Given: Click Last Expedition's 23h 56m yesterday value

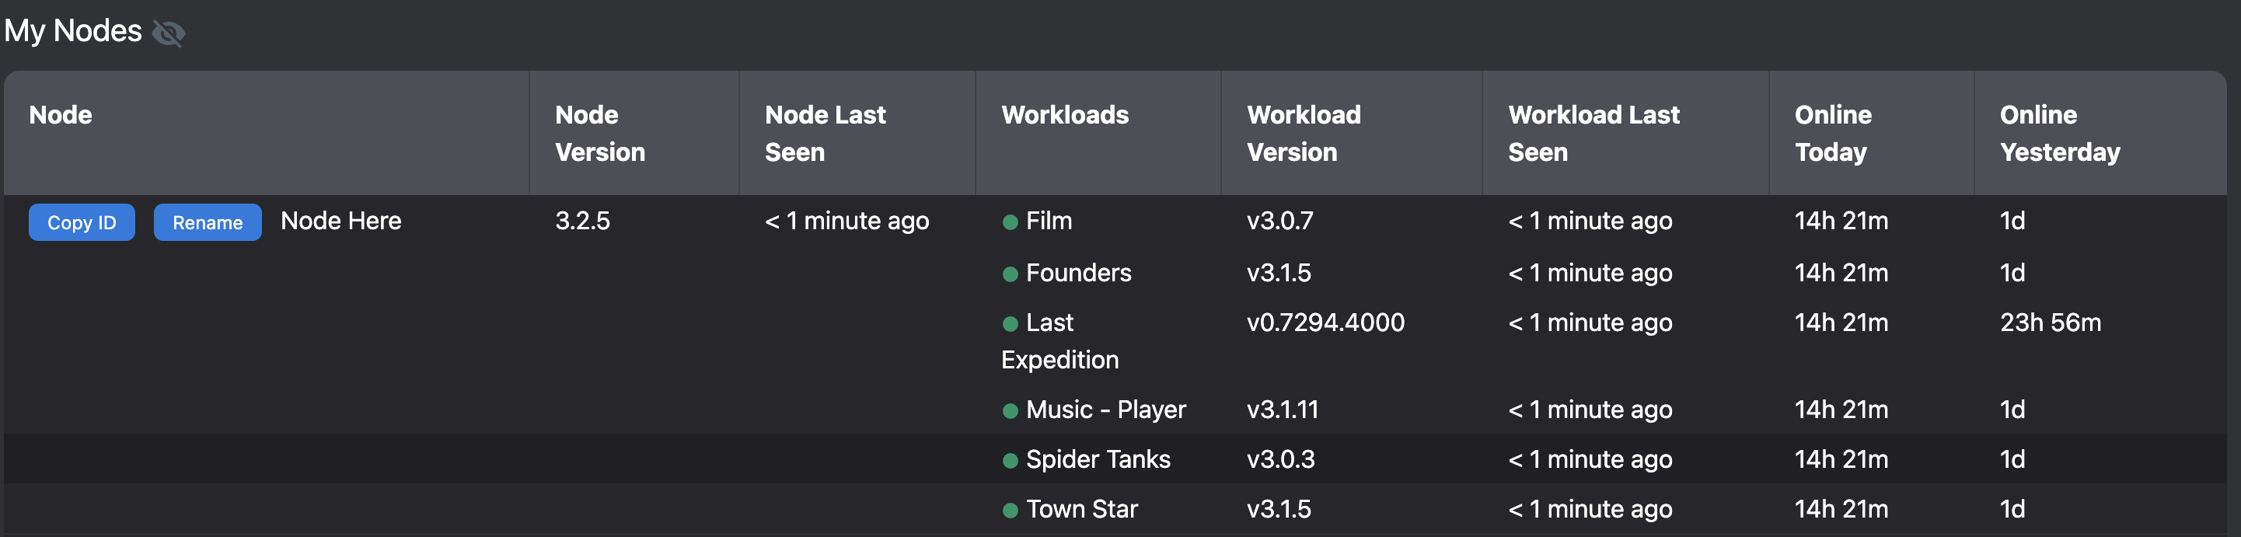Looking at the screenshot, I should click(2051, 323).
